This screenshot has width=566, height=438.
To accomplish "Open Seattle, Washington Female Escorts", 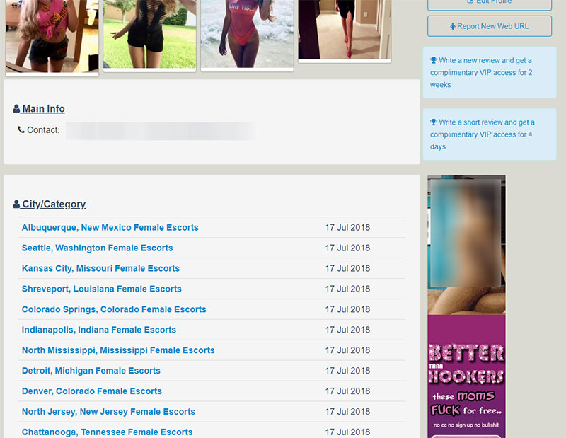I will [97, 248].
